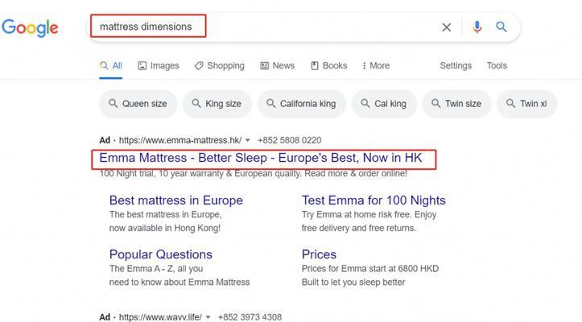Screen dimensions: 582x322
Task: Submit search with magnifying glass icon
Action: [x=502, y=27]
